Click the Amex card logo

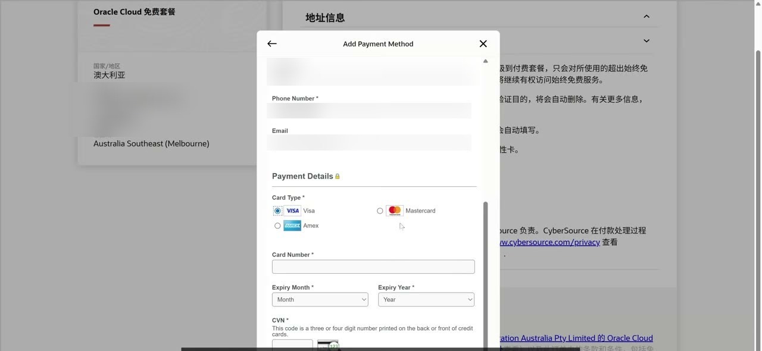pyautogui.click(x=292, y=225)
